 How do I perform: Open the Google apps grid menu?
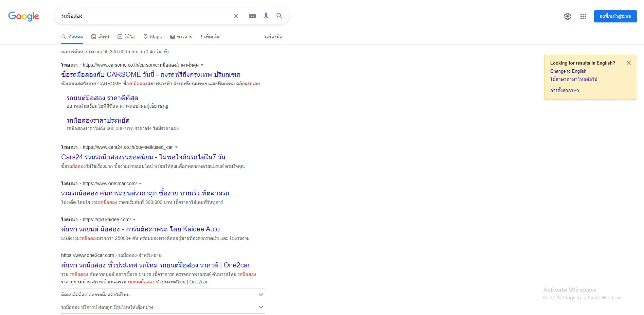(x=583, y=16)
